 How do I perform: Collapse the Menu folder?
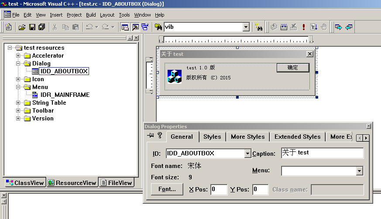(x=18, y=87)
